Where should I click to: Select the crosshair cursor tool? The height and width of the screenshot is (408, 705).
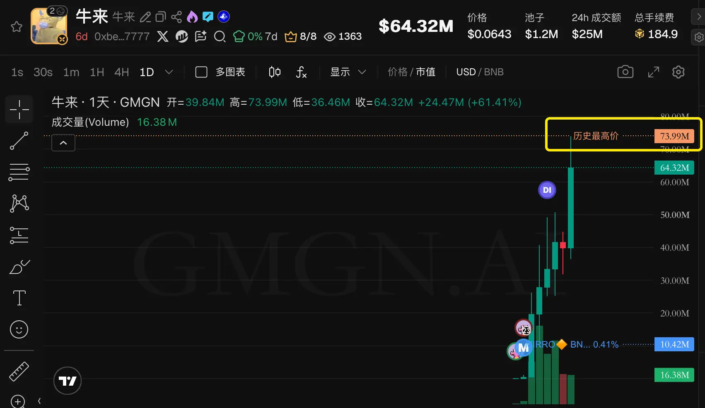point(19,110)
